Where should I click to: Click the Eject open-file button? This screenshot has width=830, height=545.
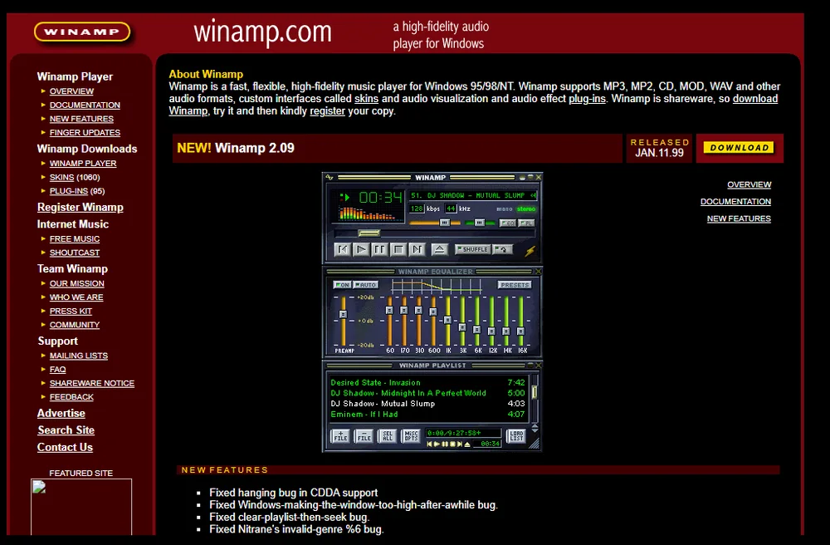point(440,249)
